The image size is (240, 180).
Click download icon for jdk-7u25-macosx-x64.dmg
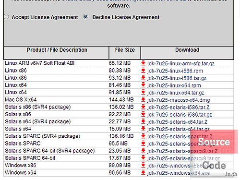143,100
